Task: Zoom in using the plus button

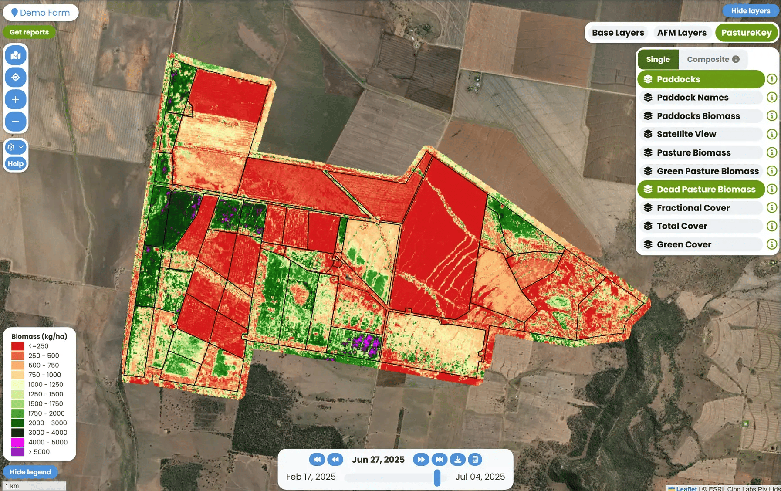Action: pos(16,99)
